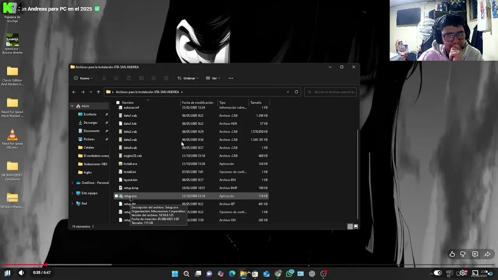Image resolution: width=498 pixels, height=280 pixels.
Task: Click the Paste clipboard icon in Explorer toolbar
Action: (x=129, y=78)
